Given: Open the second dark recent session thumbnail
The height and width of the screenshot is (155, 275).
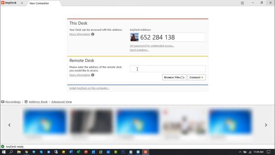Looking at the screenshot, I should tap(92, 121).
